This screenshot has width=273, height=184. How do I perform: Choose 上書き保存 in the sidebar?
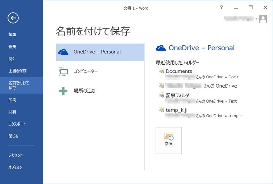18,71
